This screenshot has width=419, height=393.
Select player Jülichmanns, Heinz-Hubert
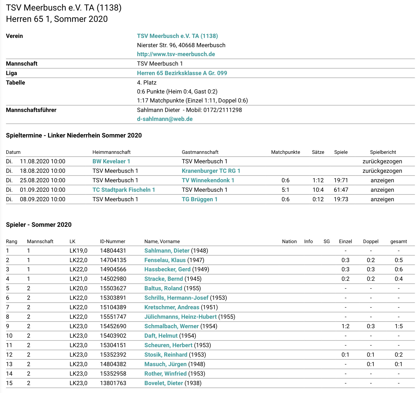pyautogui.click(x=181, y=317)
